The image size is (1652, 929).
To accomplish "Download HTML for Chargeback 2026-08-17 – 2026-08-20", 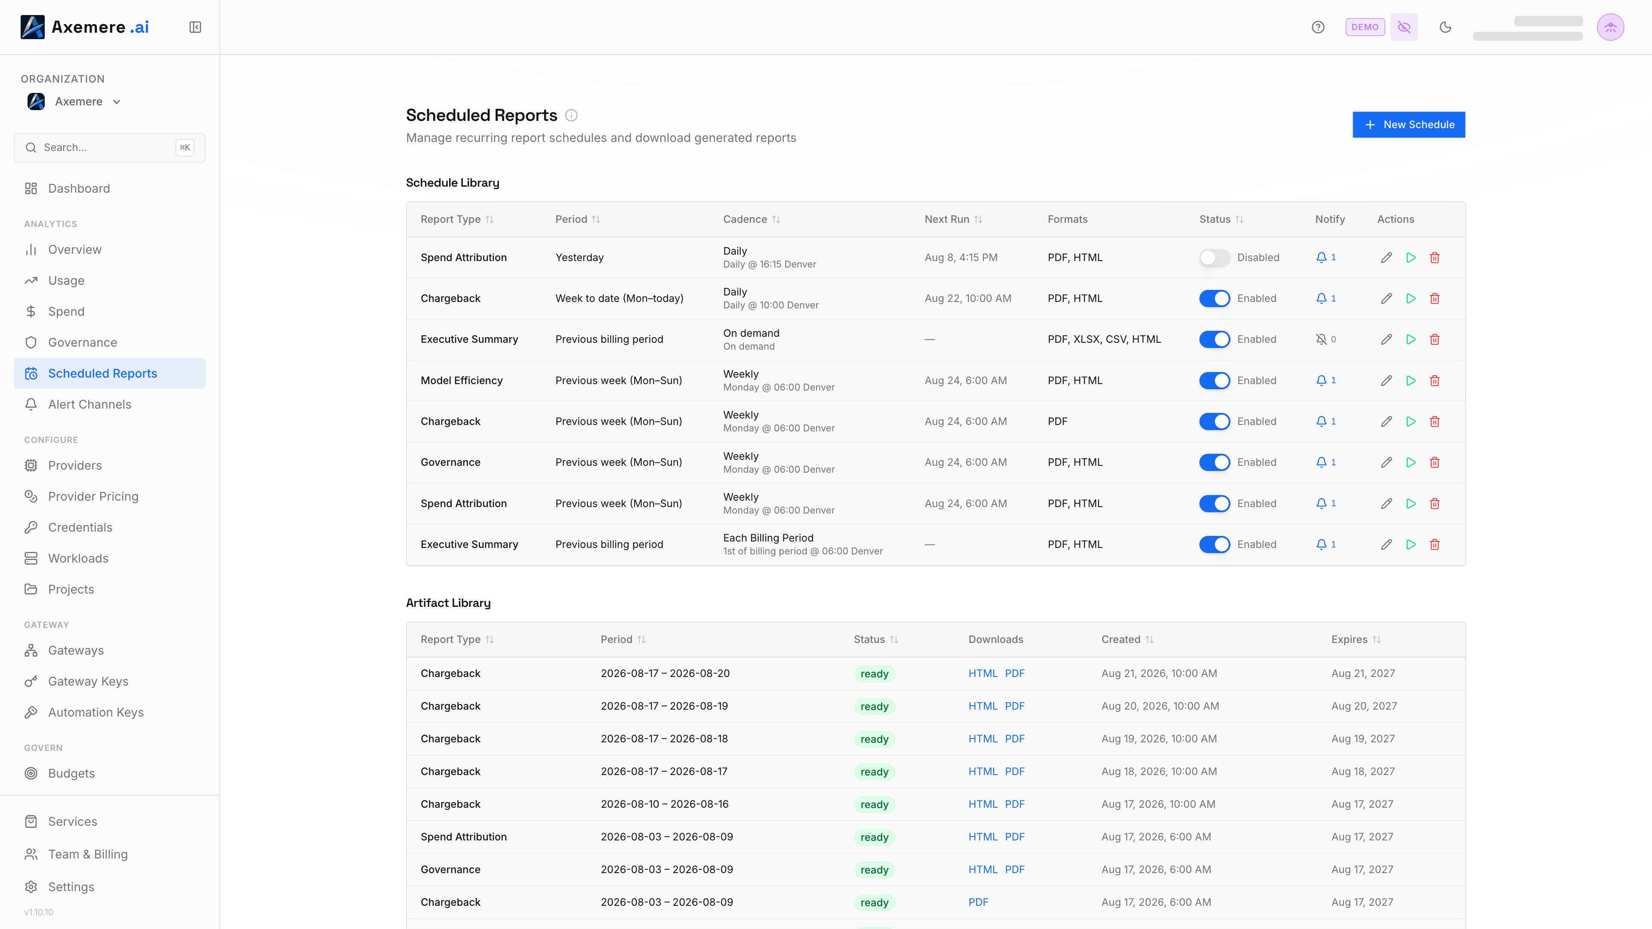I will click(x=983, y=674).
